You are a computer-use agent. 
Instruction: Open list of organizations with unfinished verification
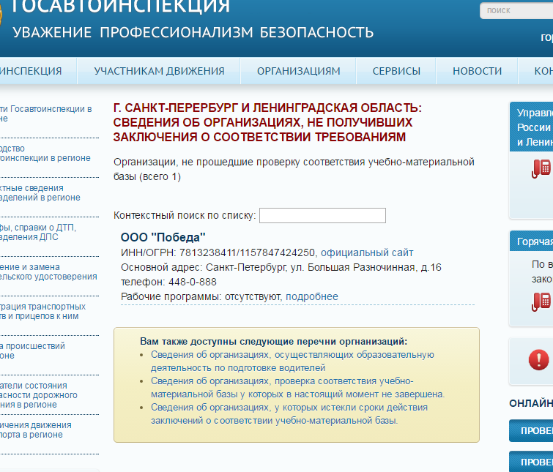point(297,388)
